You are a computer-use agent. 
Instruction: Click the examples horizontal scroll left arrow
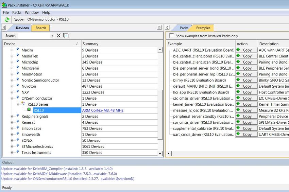169,153
